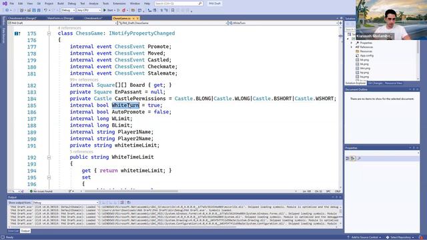Viewport: 427px width, 240px height.
Task: Open the Debug configuration dropdown
Action: 68,11
